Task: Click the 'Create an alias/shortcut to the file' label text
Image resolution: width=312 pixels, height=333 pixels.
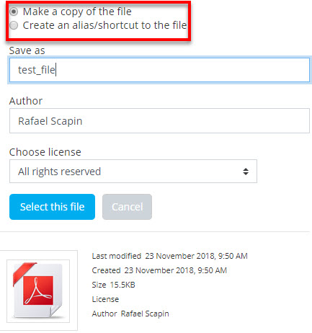Action: (104, 25)
